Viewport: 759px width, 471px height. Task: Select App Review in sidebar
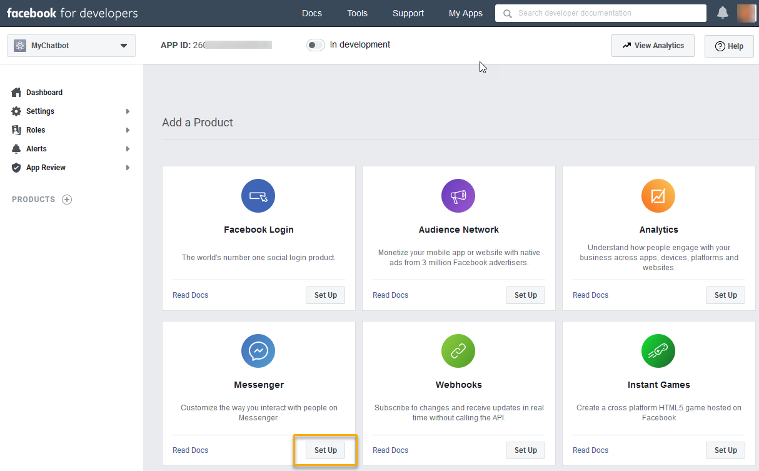click(x=46, y=168)
